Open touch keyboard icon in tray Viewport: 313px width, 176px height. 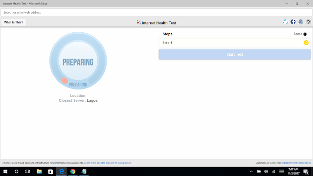(282, 172)
